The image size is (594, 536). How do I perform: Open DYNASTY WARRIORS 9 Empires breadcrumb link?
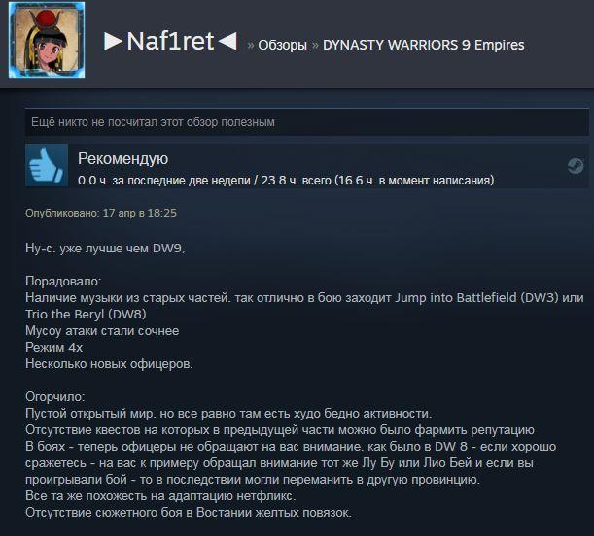424,45
